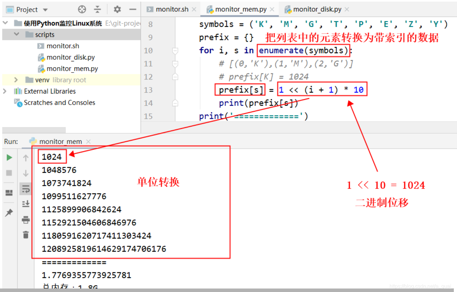Screen dimensions: 457x292
Task: Expand External Libraries node
Action: [x=5, y=91]
